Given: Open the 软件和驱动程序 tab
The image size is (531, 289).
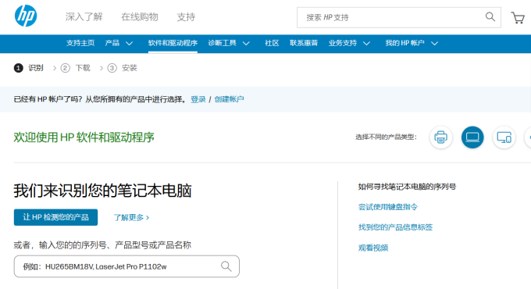Looking at the screenshot, I should pos(173,43).
